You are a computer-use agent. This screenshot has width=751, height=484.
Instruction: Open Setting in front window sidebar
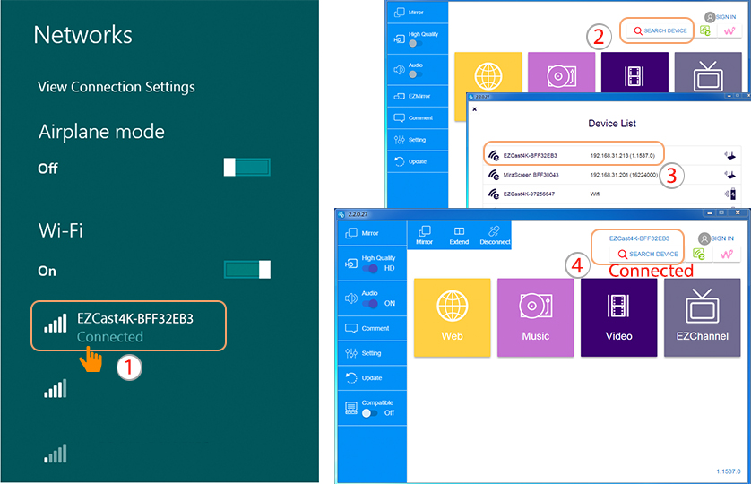(372, 353)
